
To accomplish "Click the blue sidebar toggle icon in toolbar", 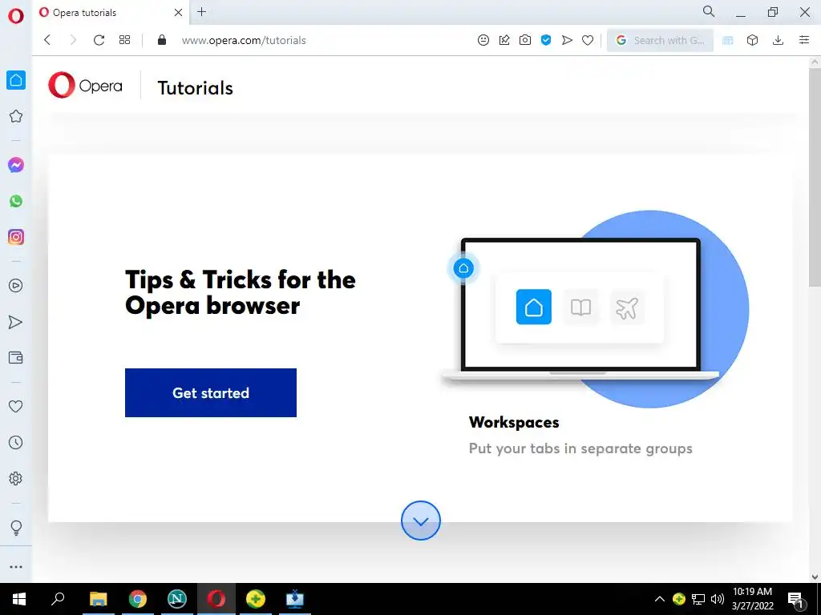I will point(728,40).
